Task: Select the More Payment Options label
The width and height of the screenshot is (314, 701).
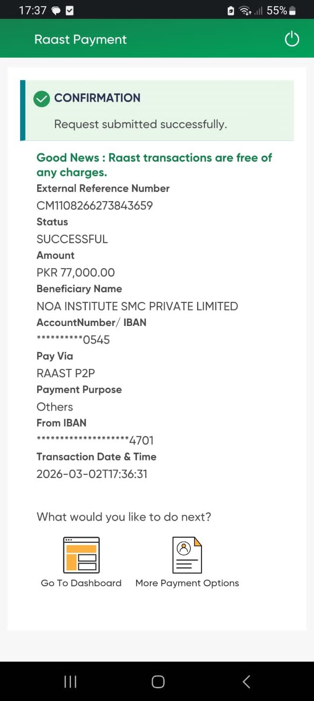Action: (187, 583)
